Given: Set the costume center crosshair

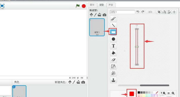Looking at the screenshot, I should pyautogui.click(x=174, y=12).
